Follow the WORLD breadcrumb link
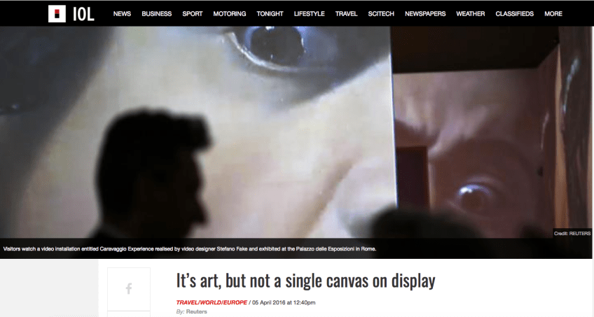The width and height of the screenshot is (594, 317). coord(213,302)
